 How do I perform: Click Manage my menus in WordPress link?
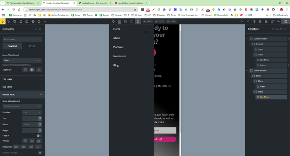(17, 65)
